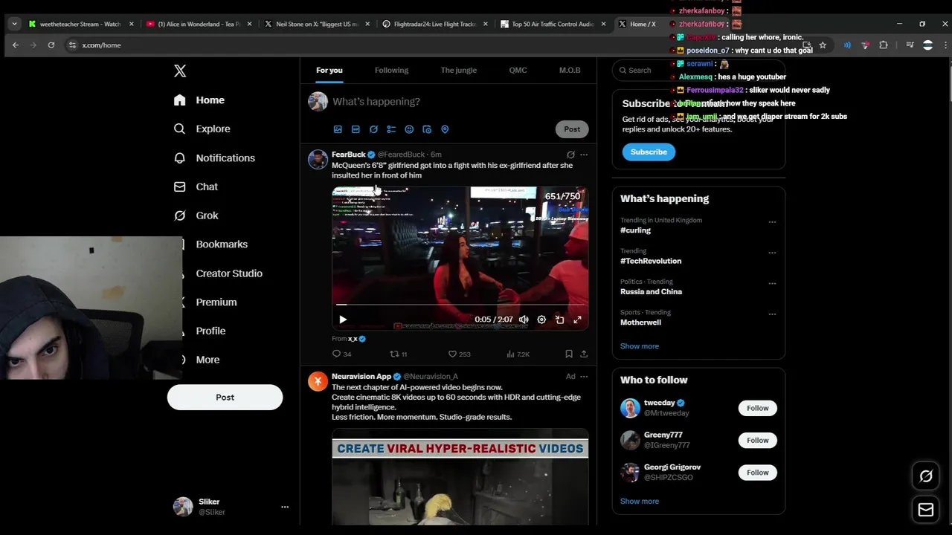The height and width of the screenshot is (535, 952).
Task: Switch to The jungle tab
Action: coord(459,70)
